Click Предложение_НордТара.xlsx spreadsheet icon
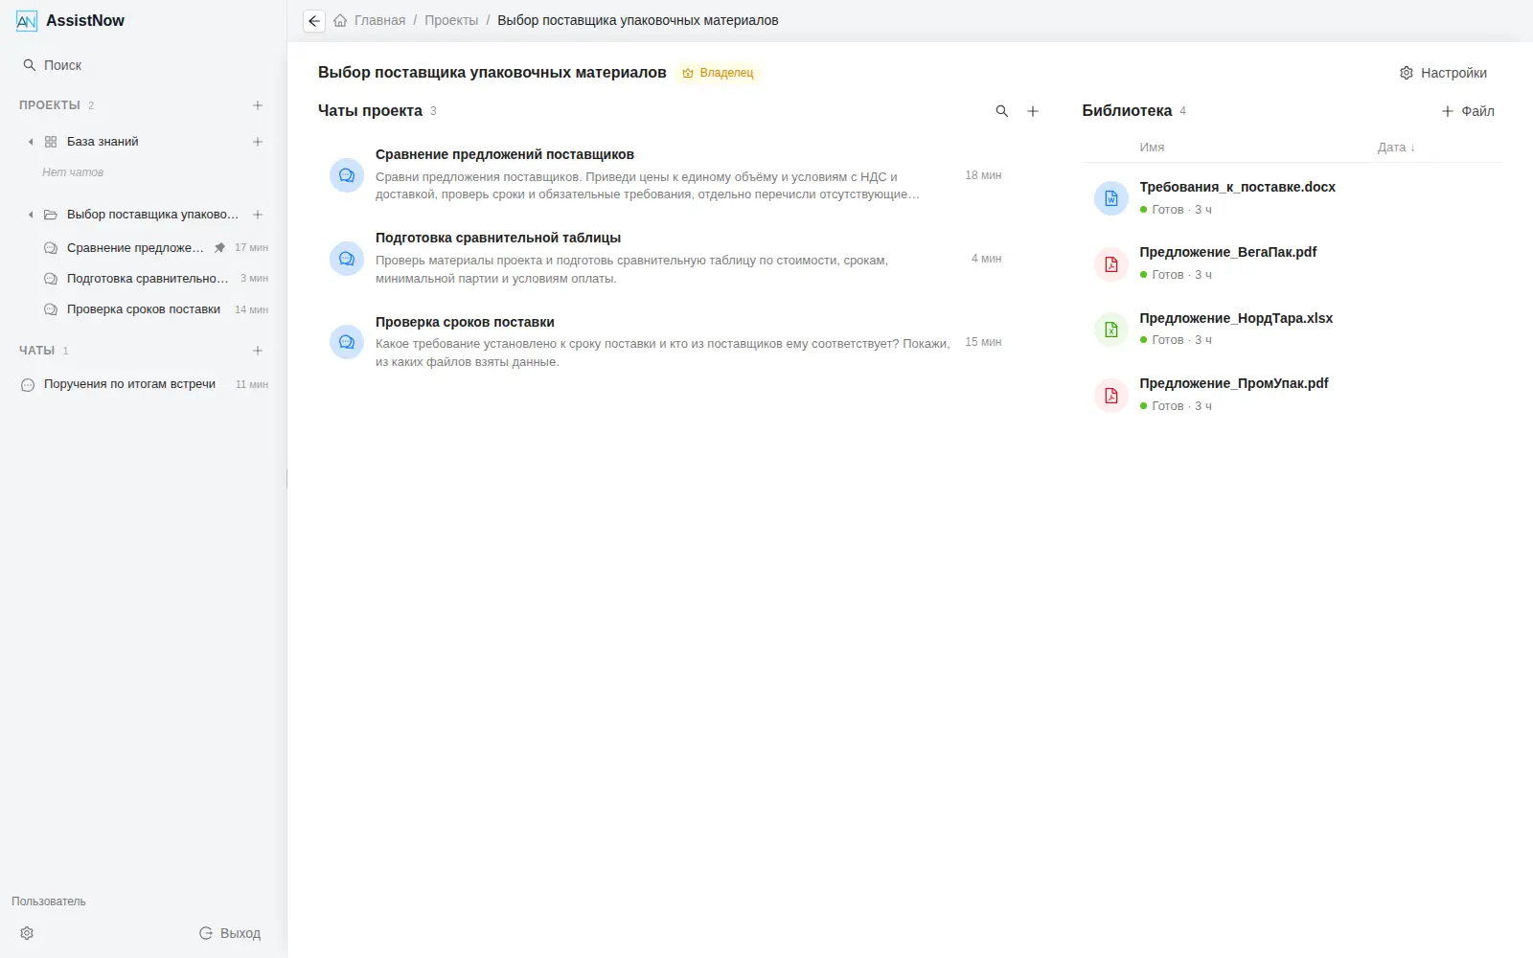The image size is (1533, 958). pos(1111,330)
